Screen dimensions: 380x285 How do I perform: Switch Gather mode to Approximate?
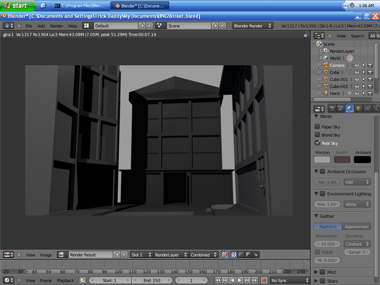356,226
